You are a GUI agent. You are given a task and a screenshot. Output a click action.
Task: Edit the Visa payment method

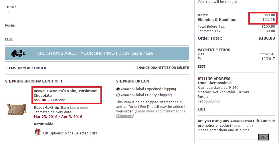click(x=201, y=67)
